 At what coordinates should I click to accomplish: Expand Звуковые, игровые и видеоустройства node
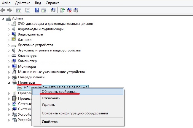tap(9, 51)
